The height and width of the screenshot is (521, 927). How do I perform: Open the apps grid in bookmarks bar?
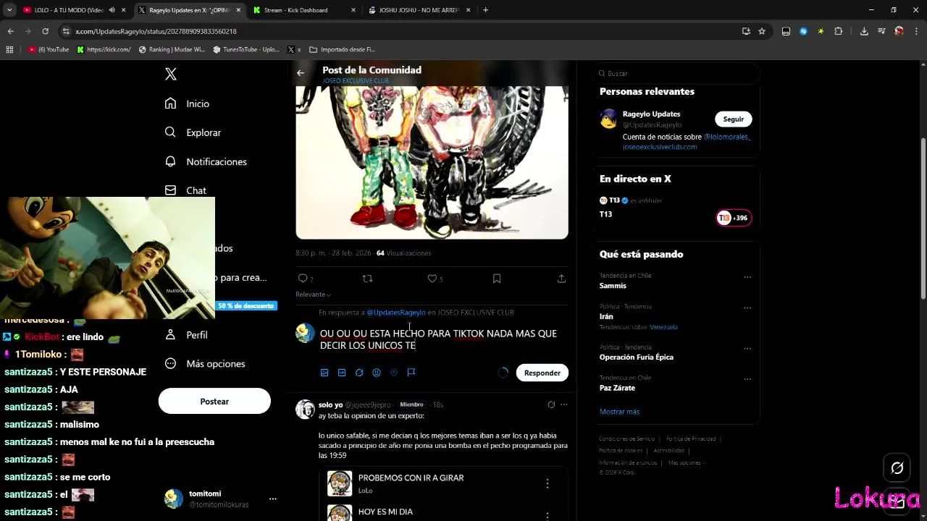point(9,50)
